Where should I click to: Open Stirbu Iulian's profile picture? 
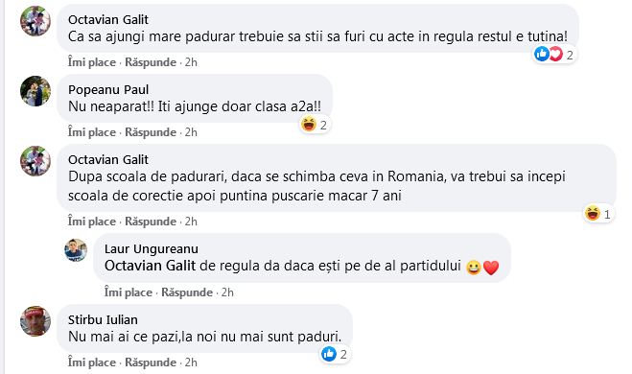(x=35, y=321)
